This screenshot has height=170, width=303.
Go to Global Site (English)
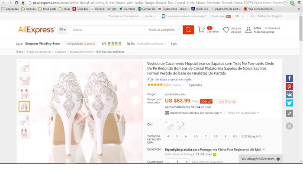click(x=267, y=16)
